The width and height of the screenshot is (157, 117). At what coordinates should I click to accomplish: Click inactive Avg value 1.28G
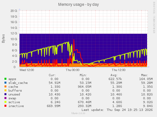tap(117, 106)
